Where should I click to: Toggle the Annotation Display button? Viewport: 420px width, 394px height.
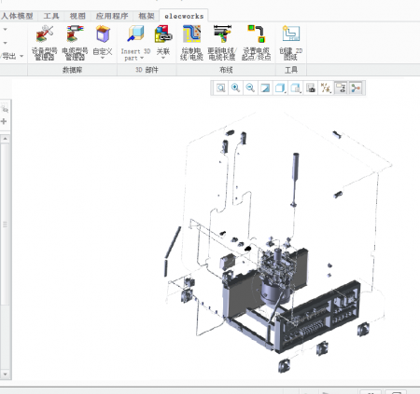click(341, 88)
